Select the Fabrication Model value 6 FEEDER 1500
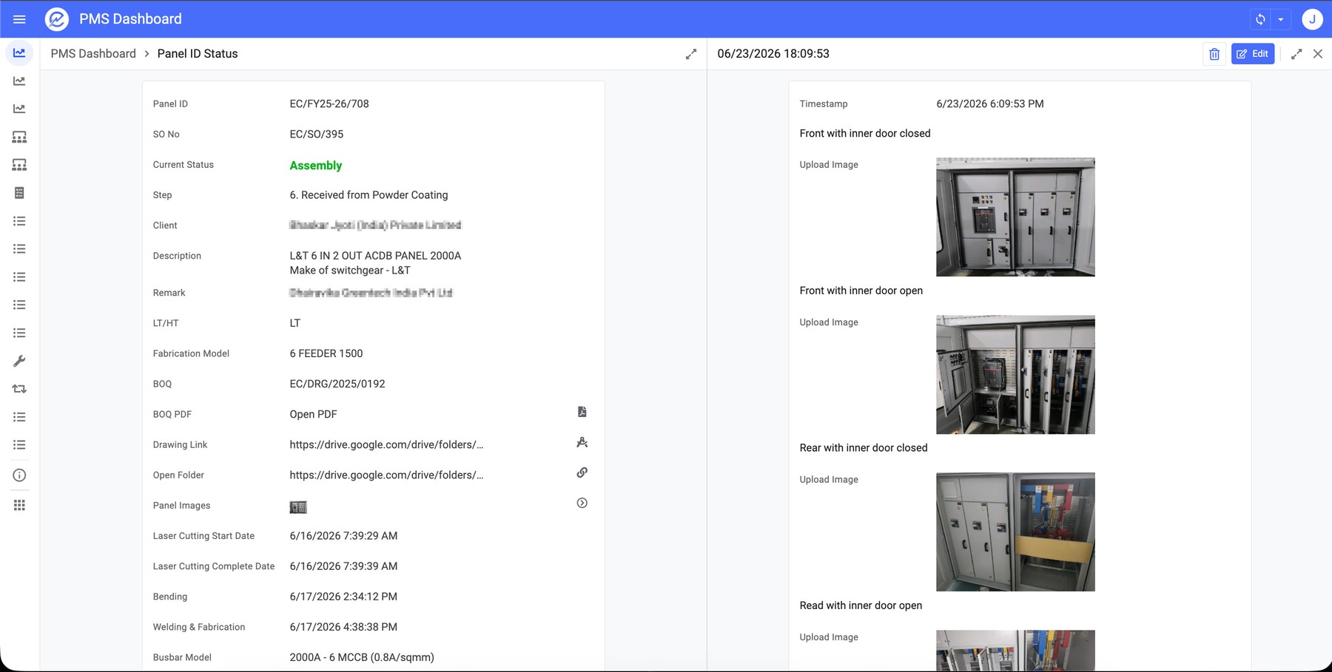The height and width of the screenshot is (672, 1332). (326, 354)
